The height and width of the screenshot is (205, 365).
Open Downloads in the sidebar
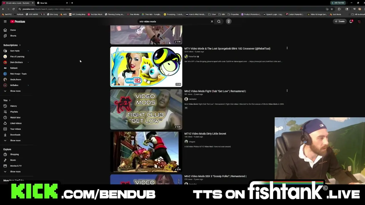pyautogui.click(x=12, y=135)
